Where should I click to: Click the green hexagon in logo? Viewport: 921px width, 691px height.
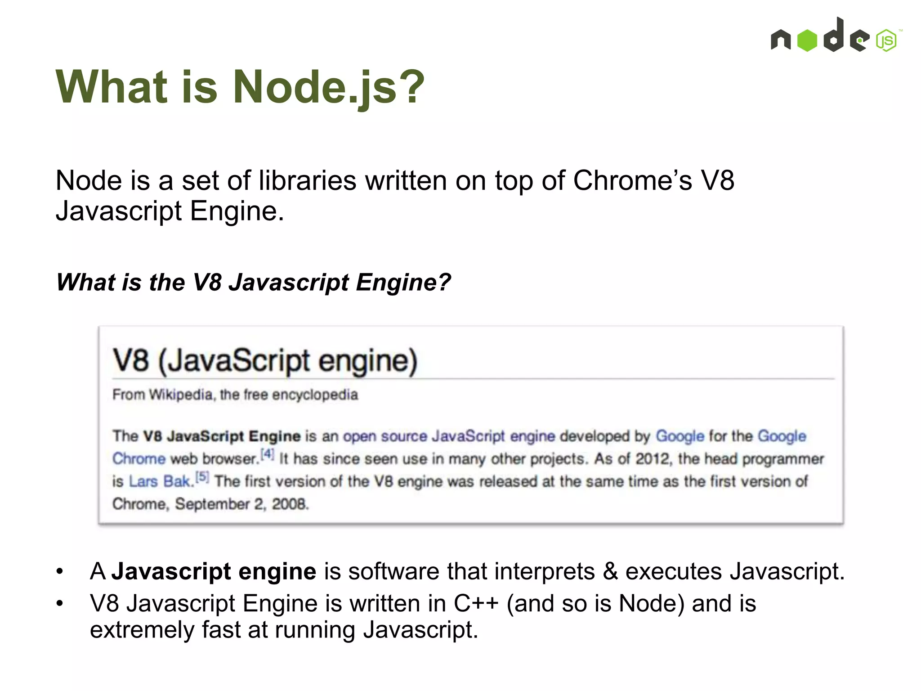(807, 40)
